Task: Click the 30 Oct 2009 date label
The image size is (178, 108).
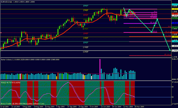Action: (x=117, y=107)
